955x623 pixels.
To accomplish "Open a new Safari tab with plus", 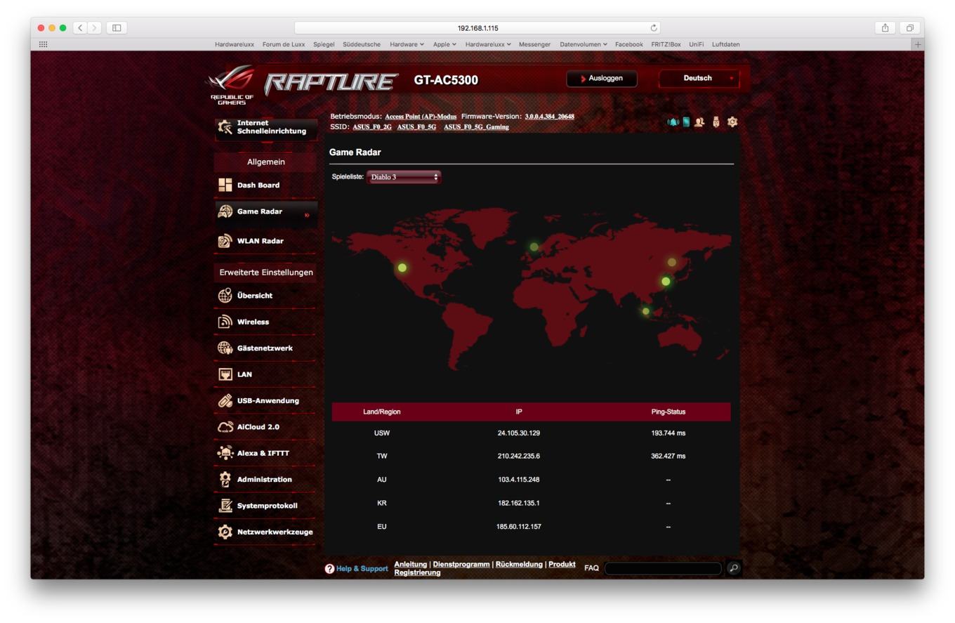I will click(x=917, y=44).
